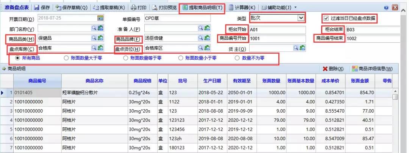
Task: Click the 柜台开始 input field containing A01
Action: click(277, 29)
